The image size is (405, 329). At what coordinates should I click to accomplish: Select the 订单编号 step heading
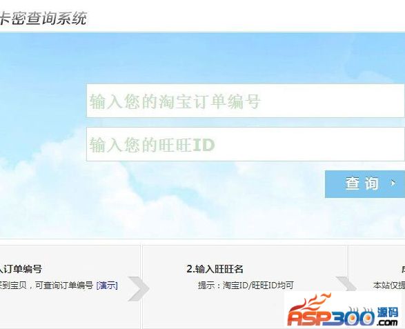tap(21, 269)
